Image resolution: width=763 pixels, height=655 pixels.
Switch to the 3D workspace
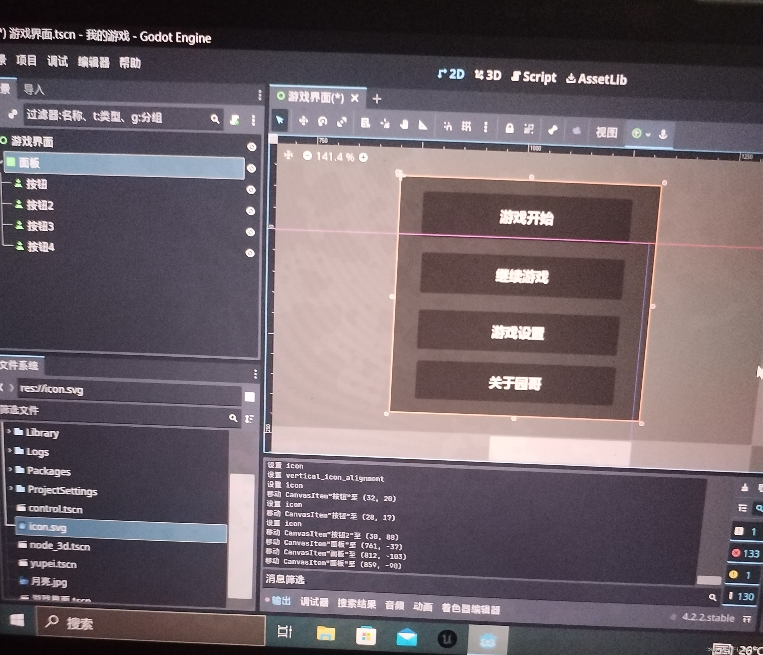pos(488,75)
